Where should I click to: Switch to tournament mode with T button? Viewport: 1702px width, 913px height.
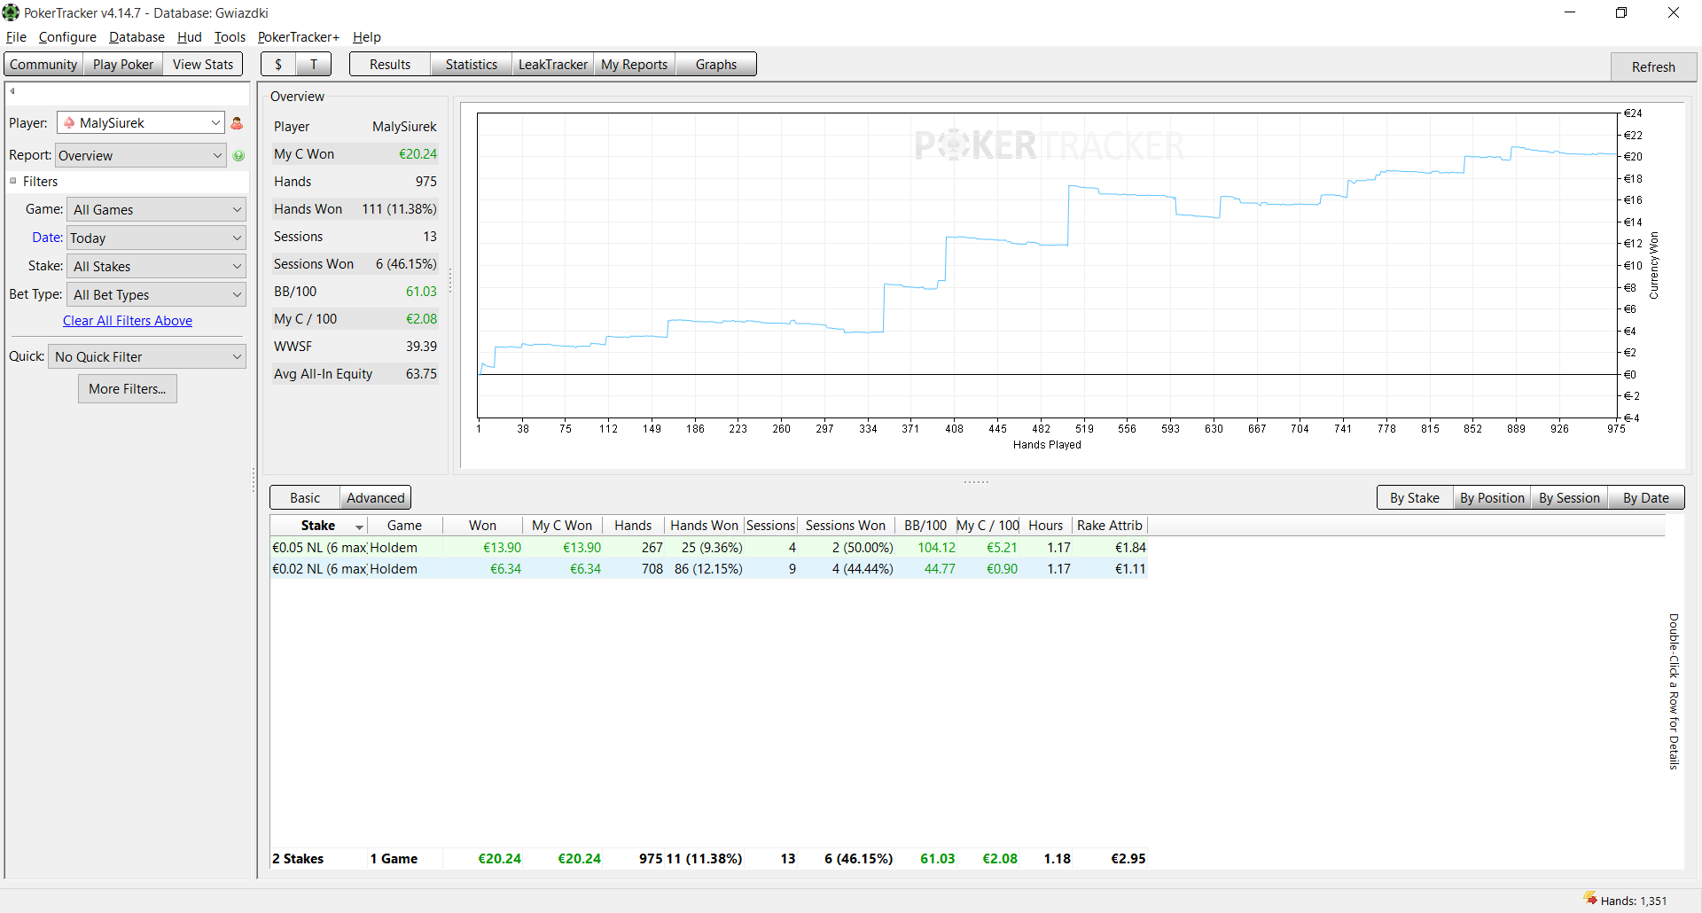[x=313, y=65]
